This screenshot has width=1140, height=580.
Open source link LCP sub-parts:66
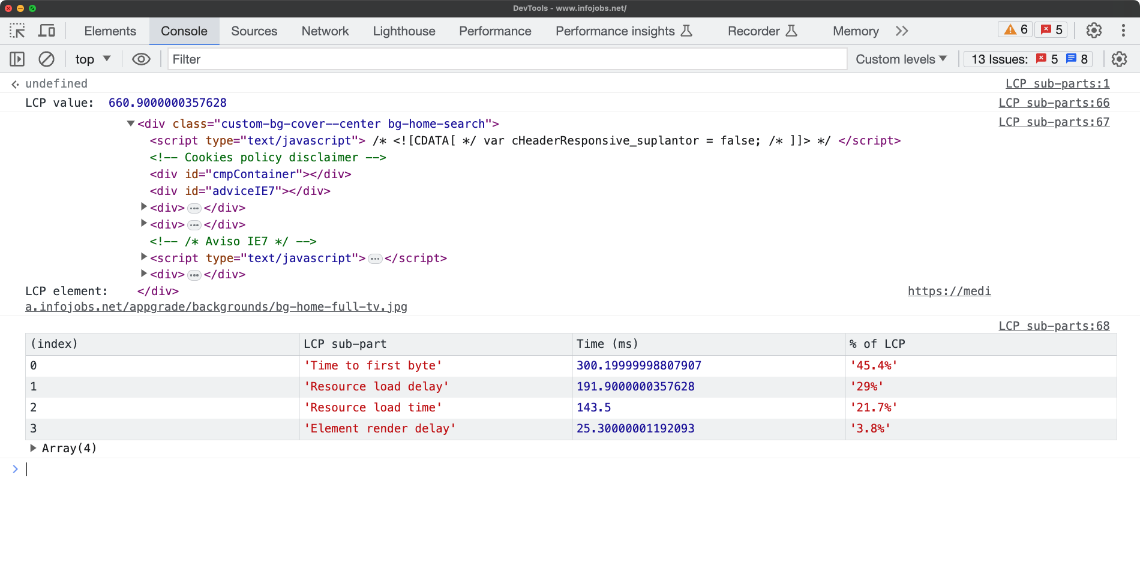1054,103
